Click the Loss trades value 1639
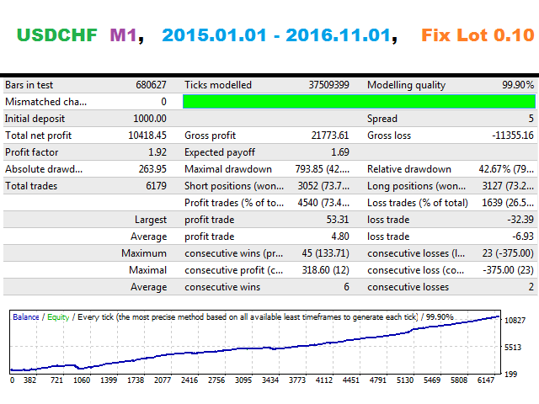 click(508, 203)
